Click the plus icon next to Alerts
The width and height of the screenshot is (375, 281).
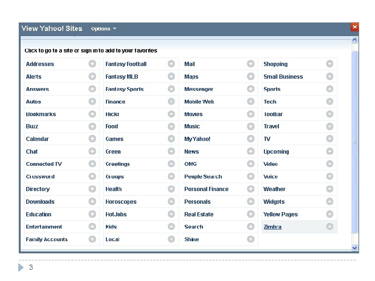(92, 76)
